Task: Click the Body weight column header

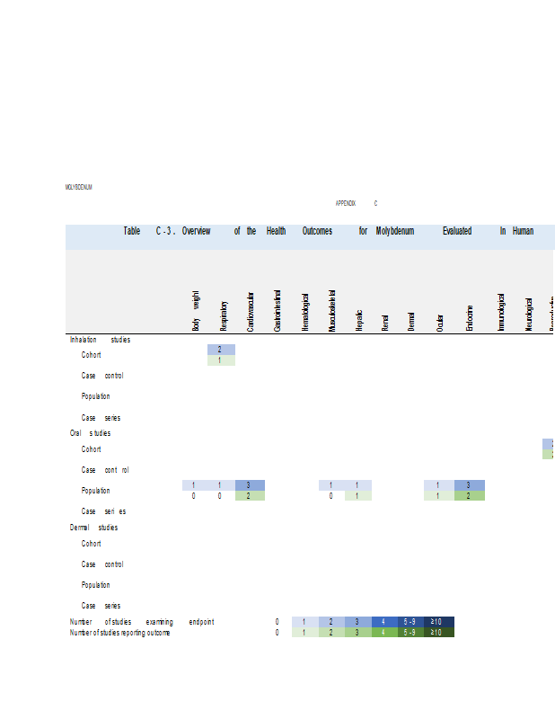Action: (196, 311)
